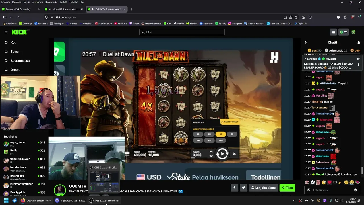Viewport: 364px width, 205px height.
Task: Open the kuhlmanvirallinen channel
Action: [24, 185]
